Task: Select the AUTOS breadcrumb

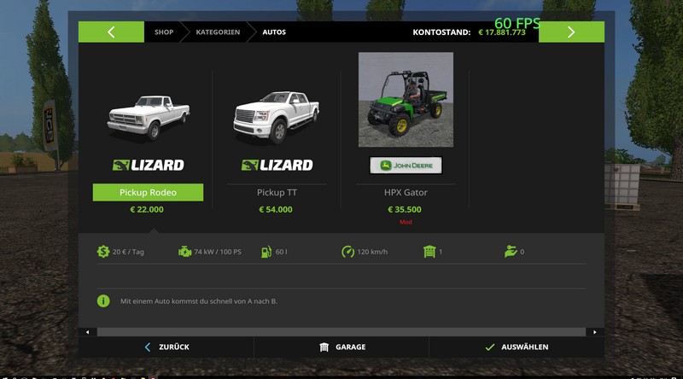Action: pyautogui.click(x=274, y=32)
